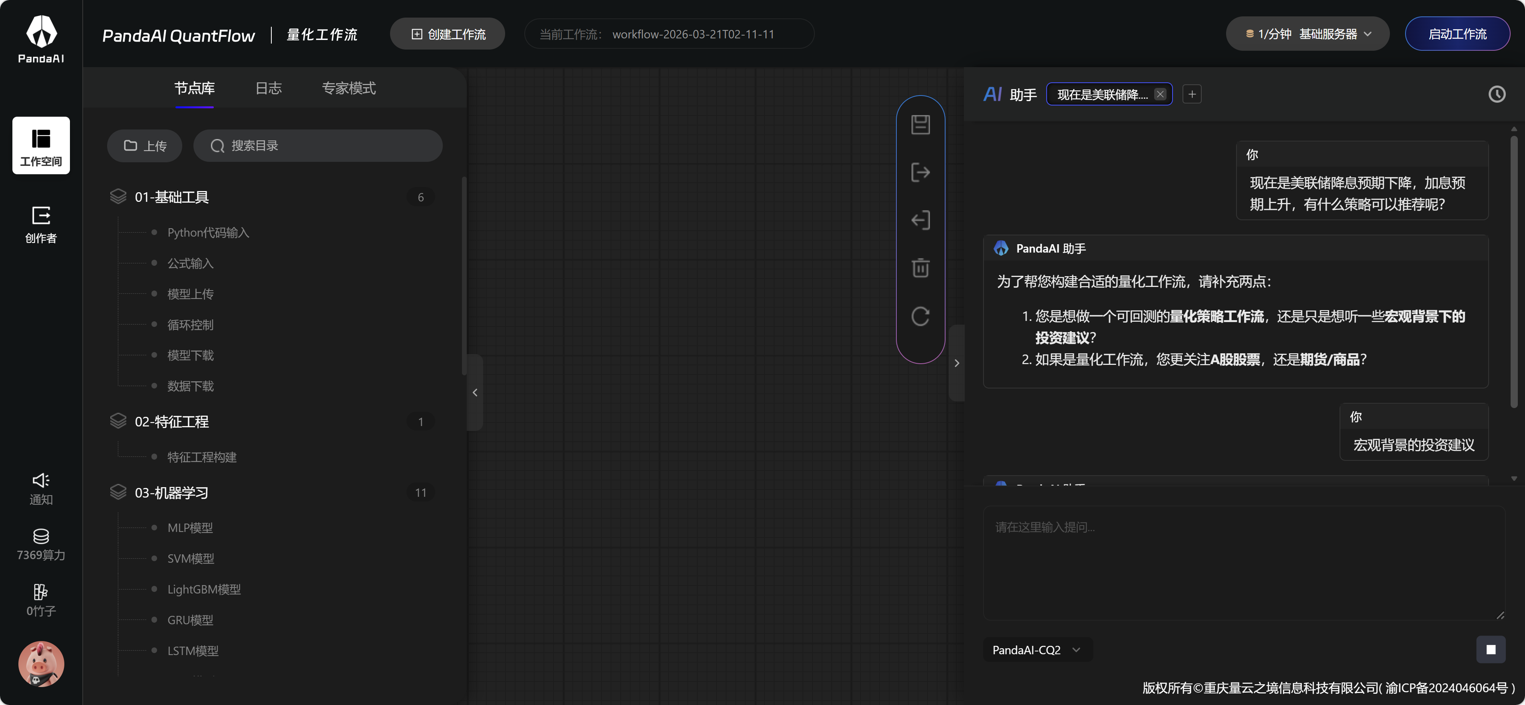Viewport: 1525px width, 705px height.
Task: View the 7369算力 computing power balance
Action: coord(41,544)
